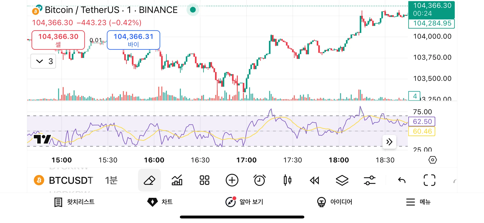
Task: Expand the RSI pane double-chevron button
Action: [389, 142]
